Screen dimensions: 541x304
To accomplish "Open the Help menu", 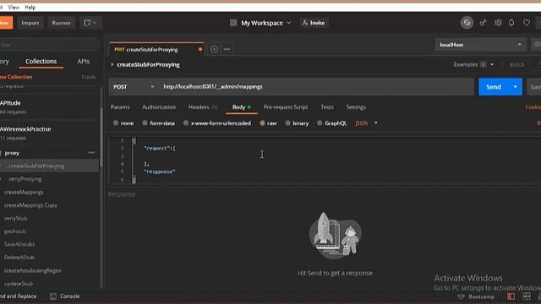I will (x=30, y=8).
